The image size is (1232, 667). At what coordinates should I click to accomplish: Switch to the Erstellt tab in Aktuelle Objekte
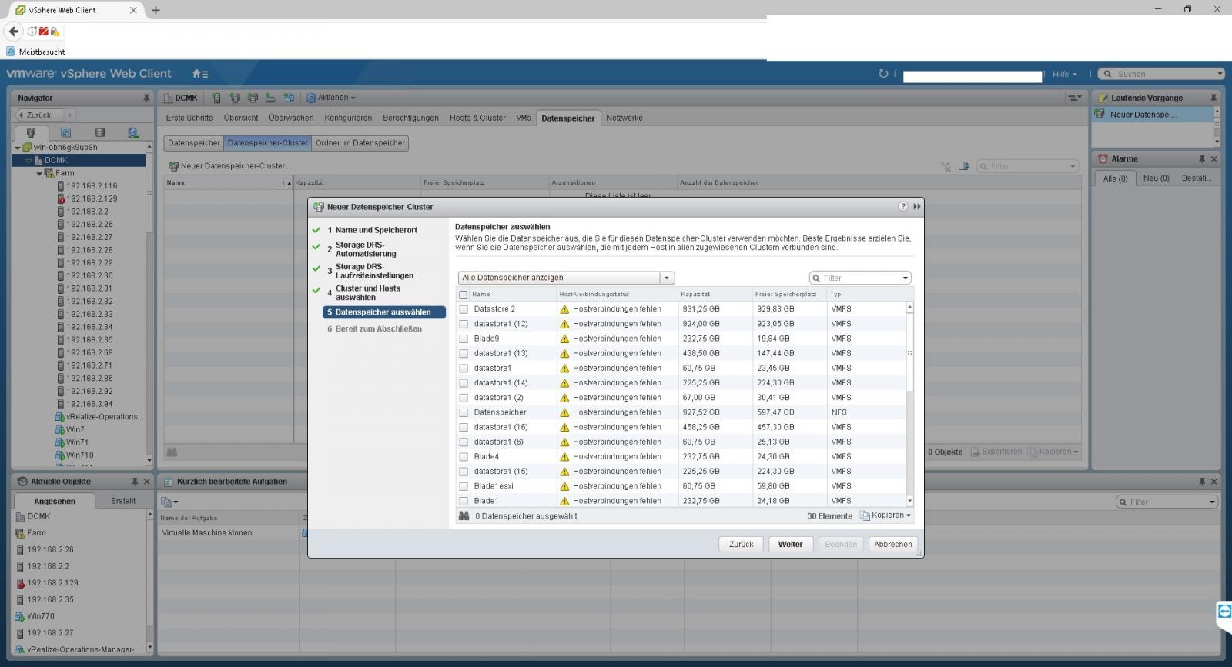[123, 500]
